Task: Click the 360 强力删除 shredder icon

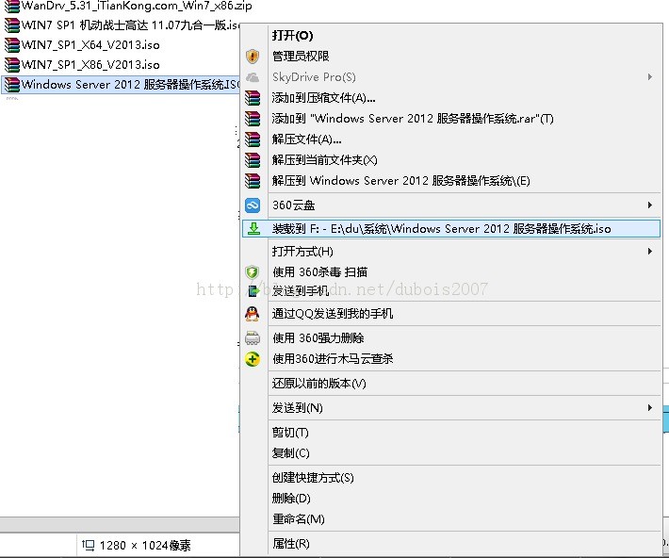Action: (x=252, y=338)
